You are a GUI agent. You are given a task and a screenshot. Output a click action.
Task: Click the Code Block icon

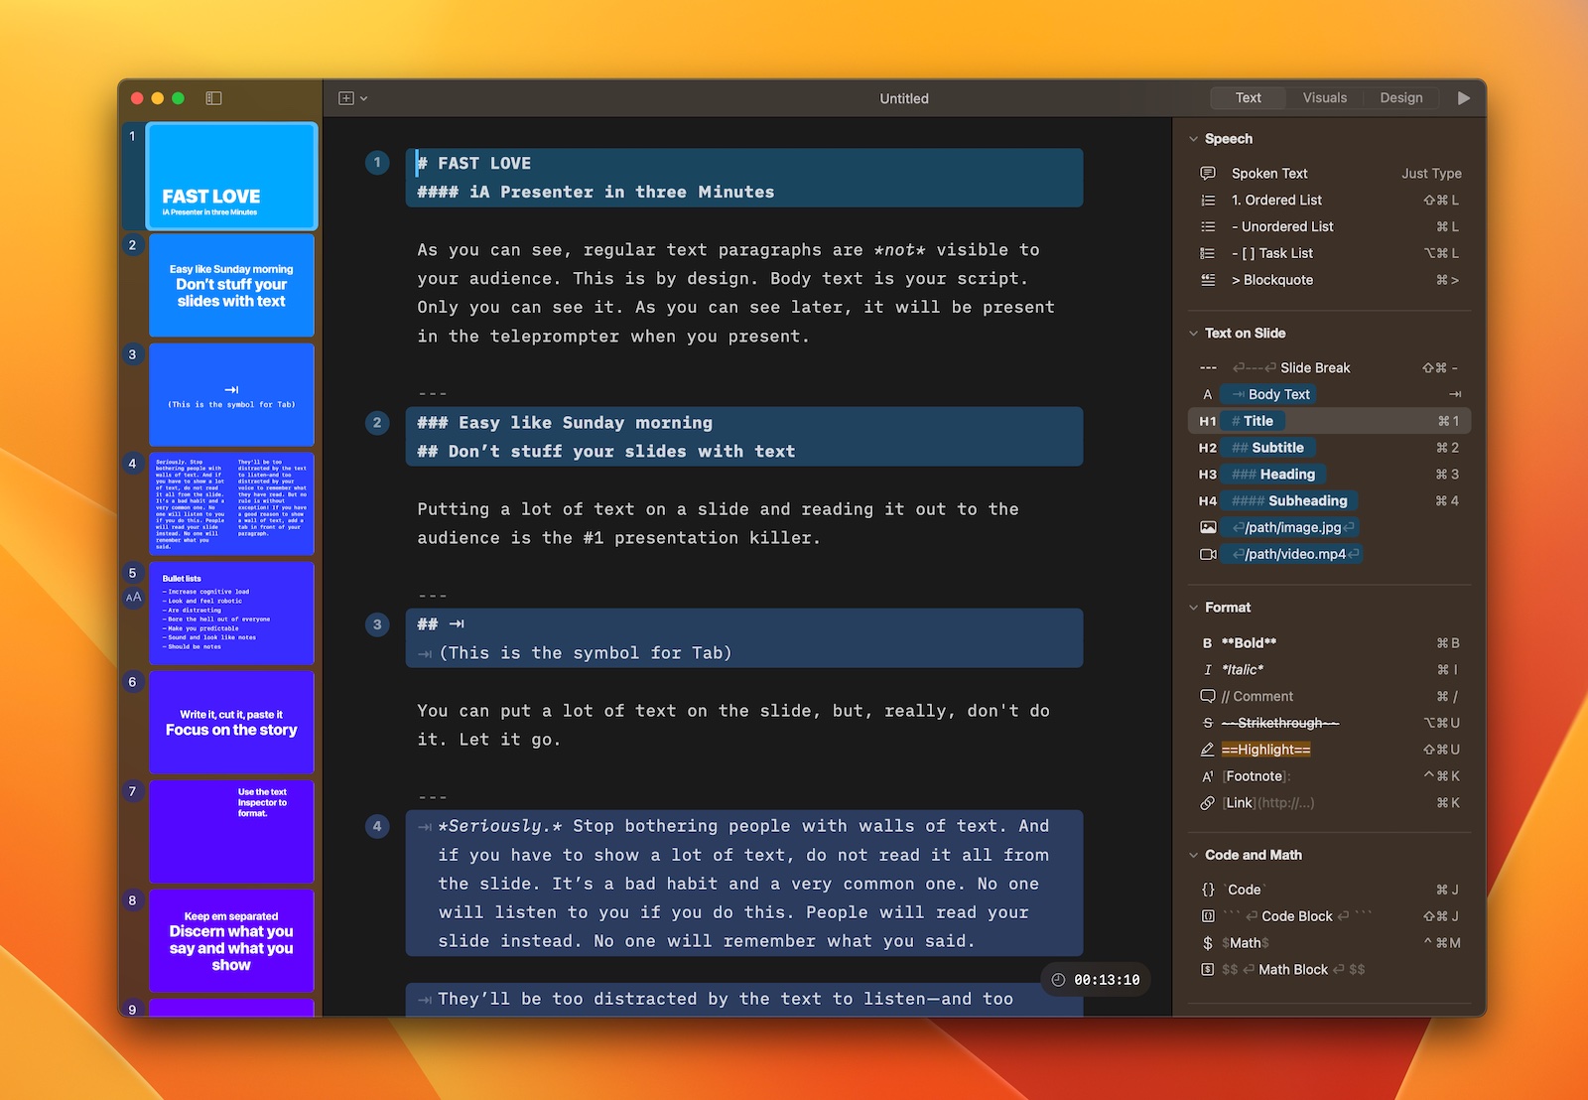point(1208,916)
